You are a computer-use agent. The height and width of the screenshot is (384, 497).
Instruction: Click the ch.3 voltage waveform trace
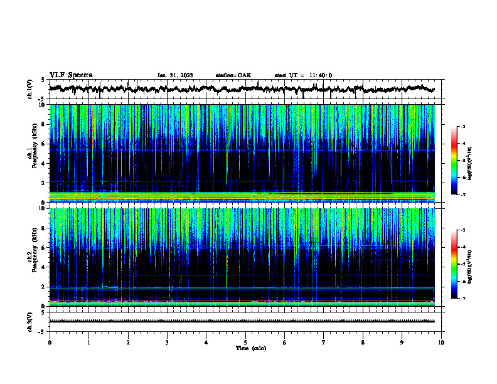242,321
